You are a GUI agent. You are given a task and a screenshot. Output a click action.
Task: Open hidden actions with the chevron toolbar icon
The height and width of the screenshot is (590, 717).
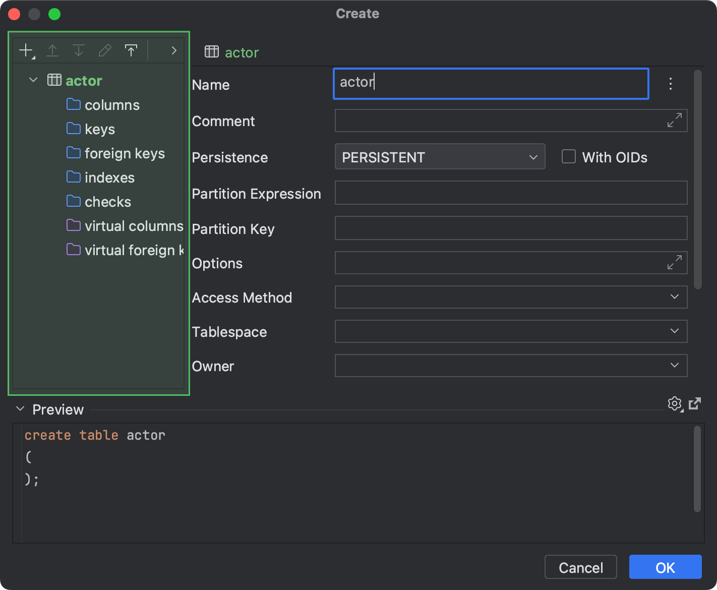coord(173,50)
